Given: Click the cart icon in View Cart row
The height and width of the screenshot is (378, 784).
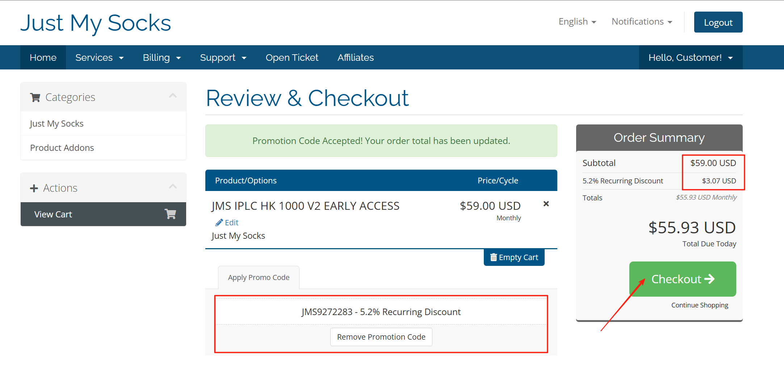Looking at the screenshot, I should pos(170,214).
